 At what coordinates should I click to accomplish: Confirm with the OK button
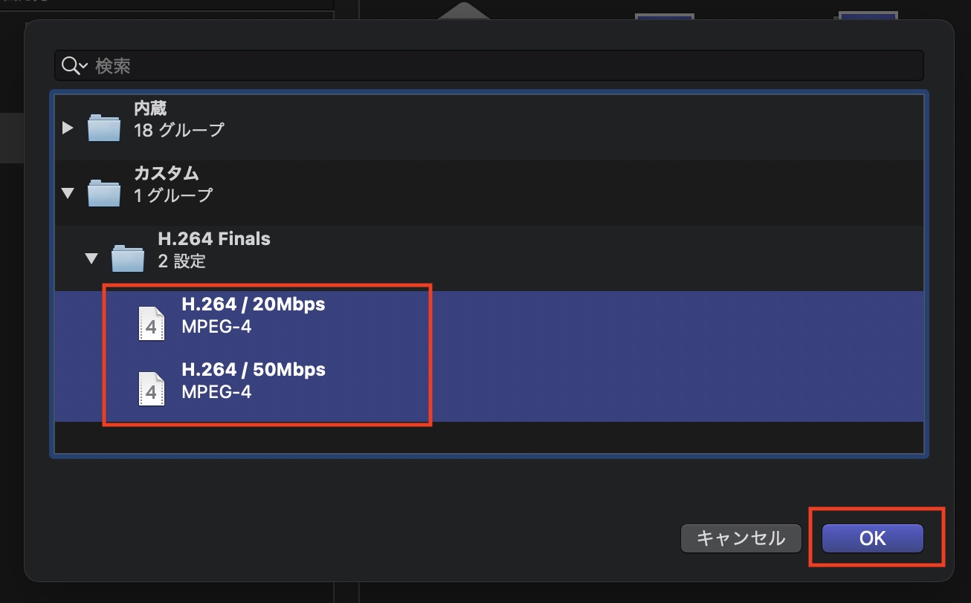pyautogui.click(x=872, y=538)
